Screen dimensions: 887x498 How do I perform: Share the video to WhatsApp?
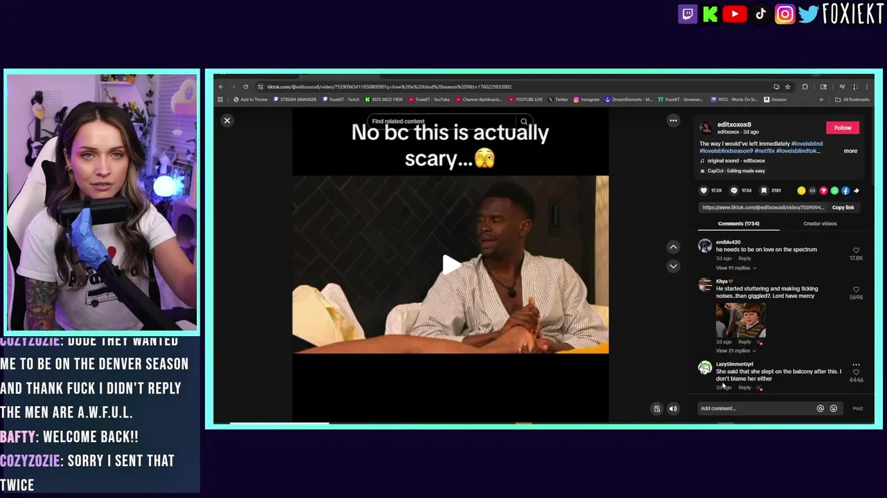(x=834, y=190)
